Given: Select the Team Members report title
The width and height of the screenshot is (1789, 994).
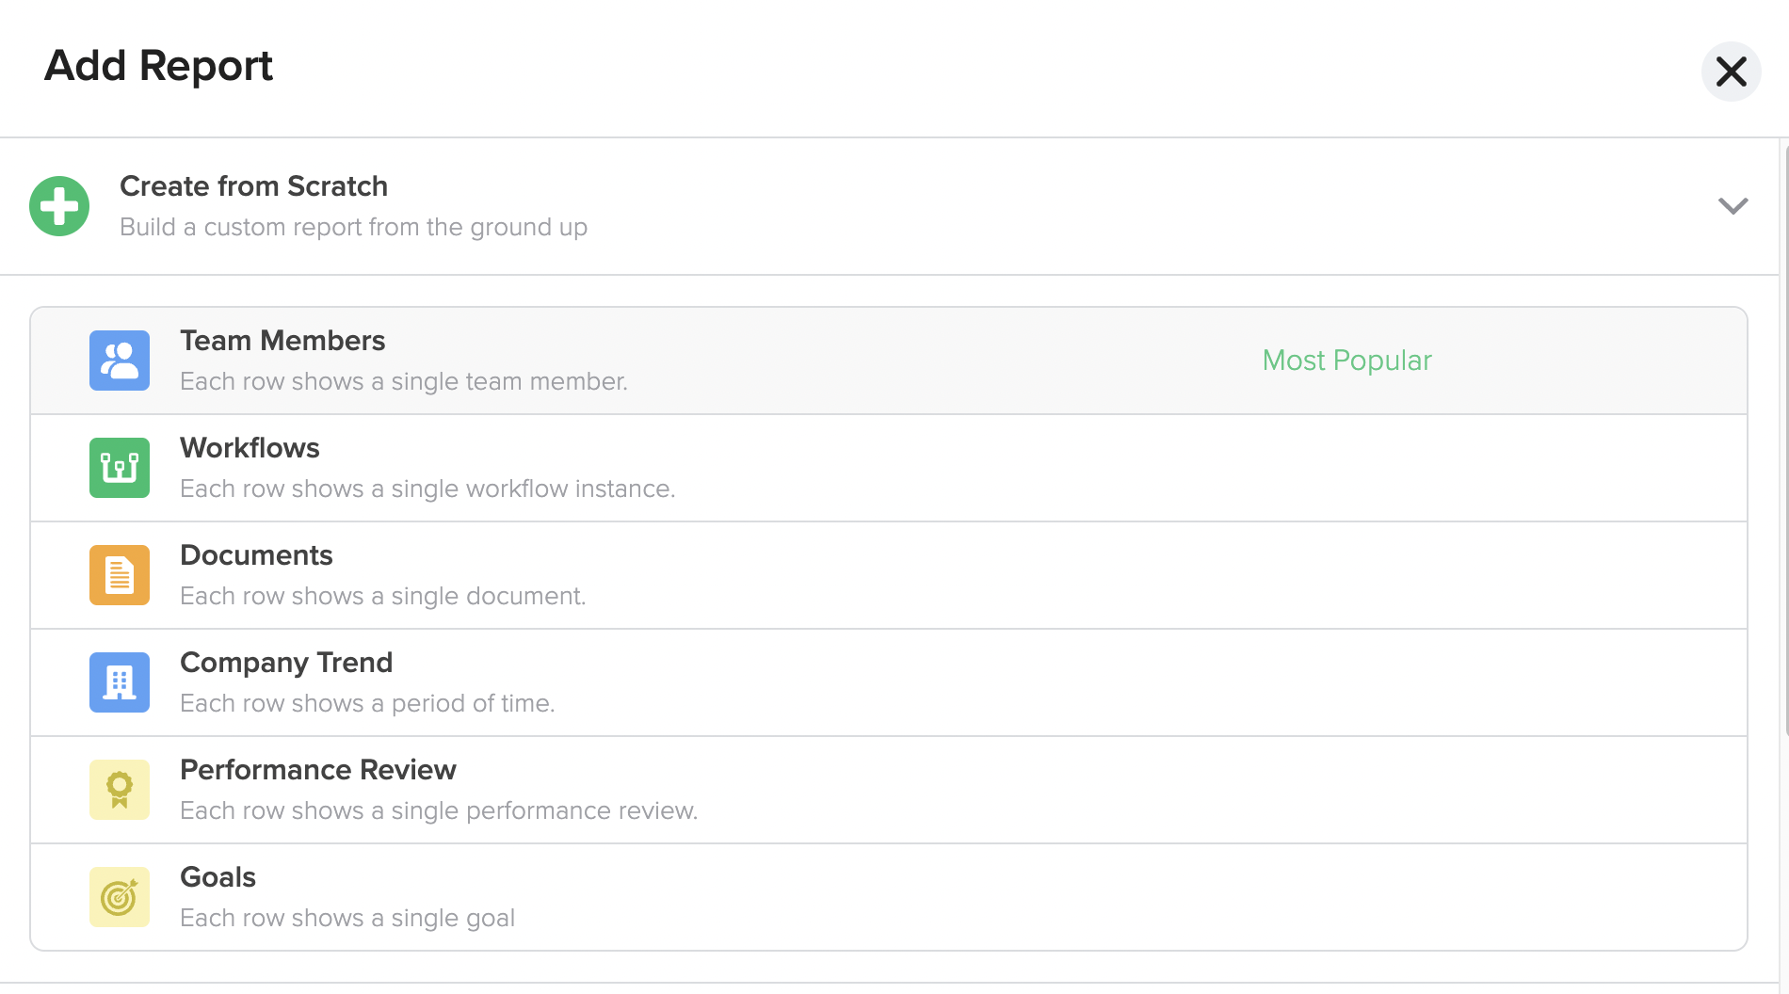Looking at the screenshot, I should point(282,341).
